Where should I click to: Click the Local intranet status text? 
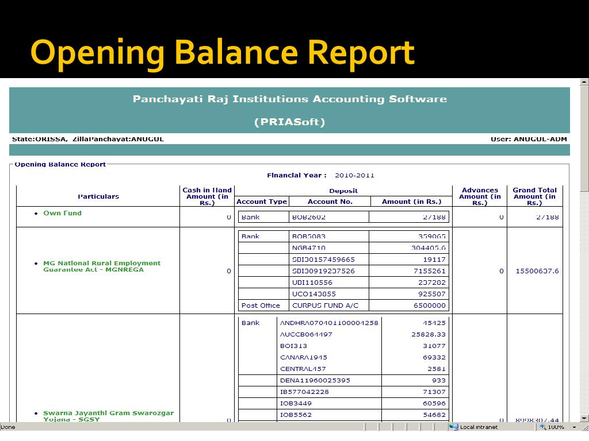click(479, 427)
